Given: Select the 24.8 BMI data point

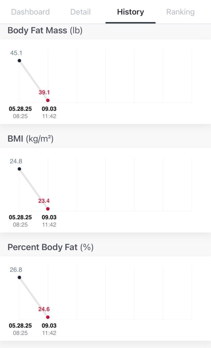Looking at the screenshot, I should pyautogui.click(x=19, y=169).
